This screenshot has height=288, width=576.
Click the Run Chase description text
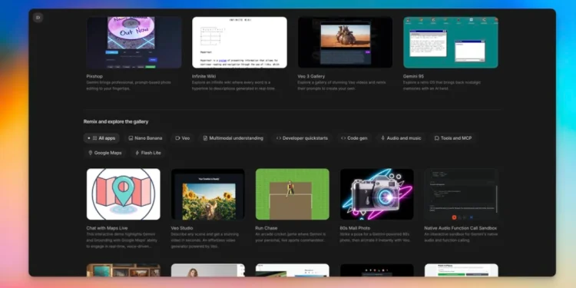tap(290, 237)
